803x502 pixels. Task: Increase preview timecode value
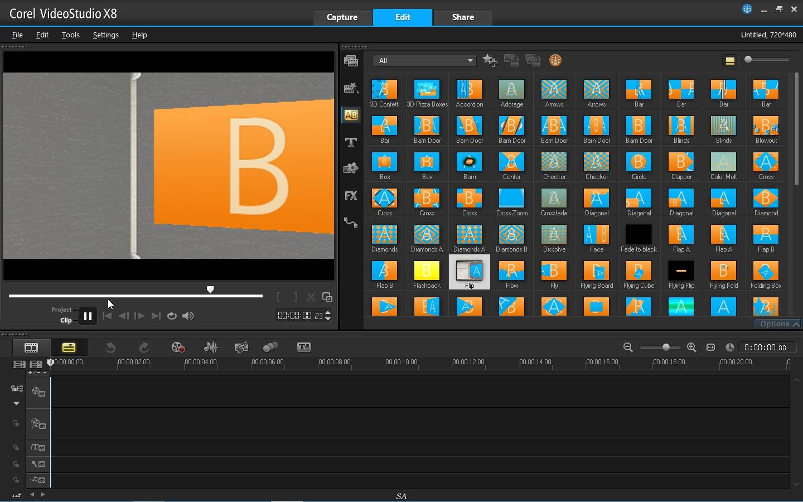(x=328, y=313)
